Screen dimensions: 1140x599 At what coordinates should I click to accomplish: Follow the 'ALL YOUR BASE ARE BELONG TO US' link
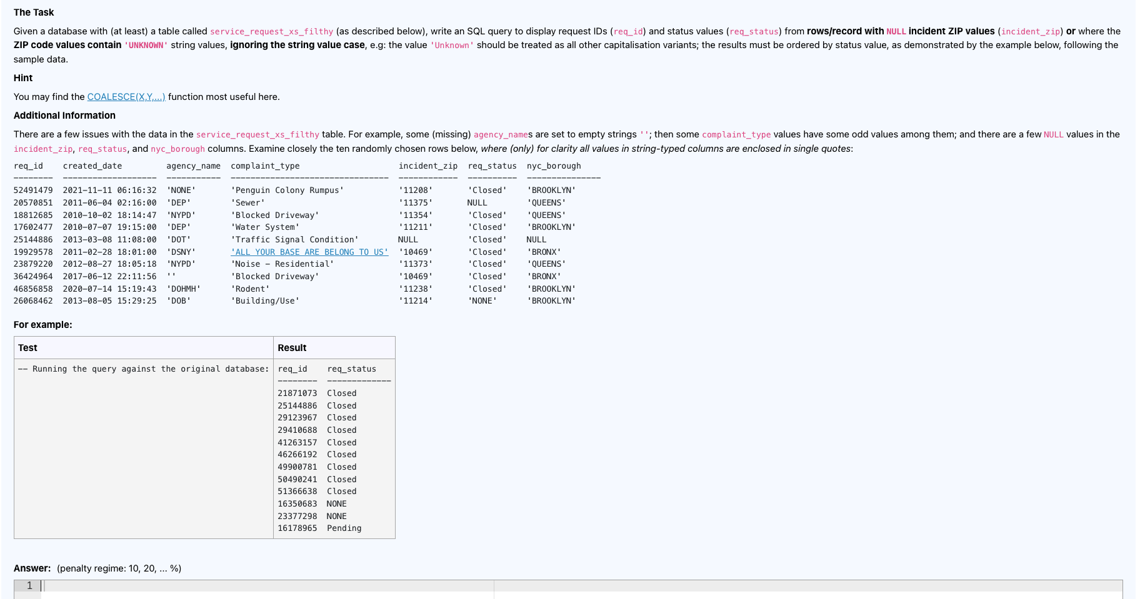click(311, 252)
